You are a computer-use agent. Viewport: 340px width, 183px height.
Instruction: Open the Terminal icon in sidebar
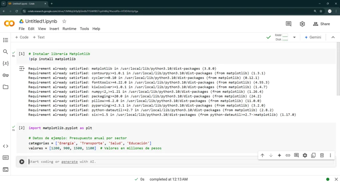pyautogui.click(x=5, y=169)
